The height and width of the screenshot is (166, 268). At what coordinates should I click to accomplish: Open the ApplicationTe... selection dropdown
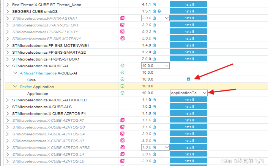coord(189,93)
